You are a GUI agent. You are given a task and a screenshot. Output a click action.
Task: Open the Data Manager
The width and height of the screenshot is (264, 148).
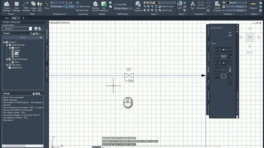[x=16, y=7]
